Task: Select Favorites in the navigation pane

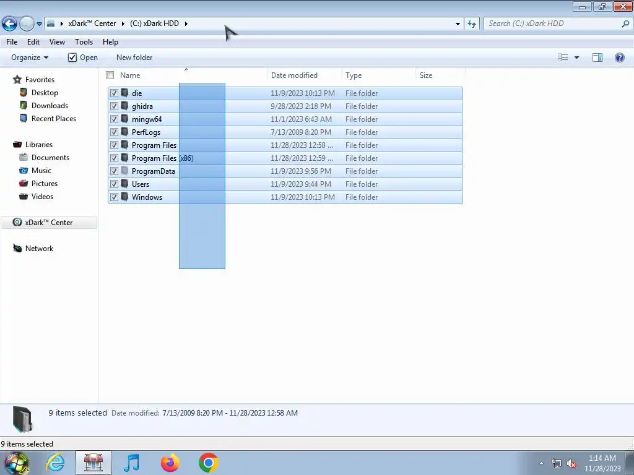Action: click(x=40, y=80)
